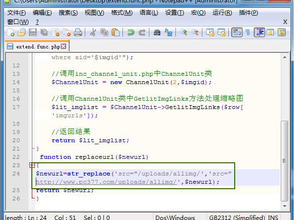Open the 搜索(S) menu

(68, 13)
